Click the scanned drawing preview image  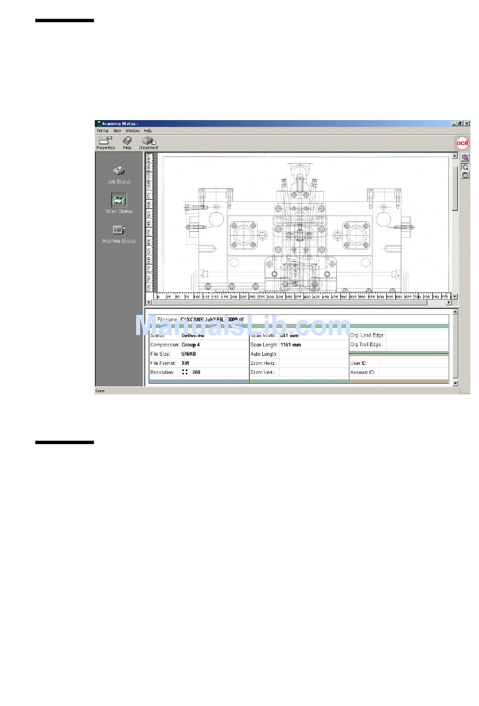[303, 227]
